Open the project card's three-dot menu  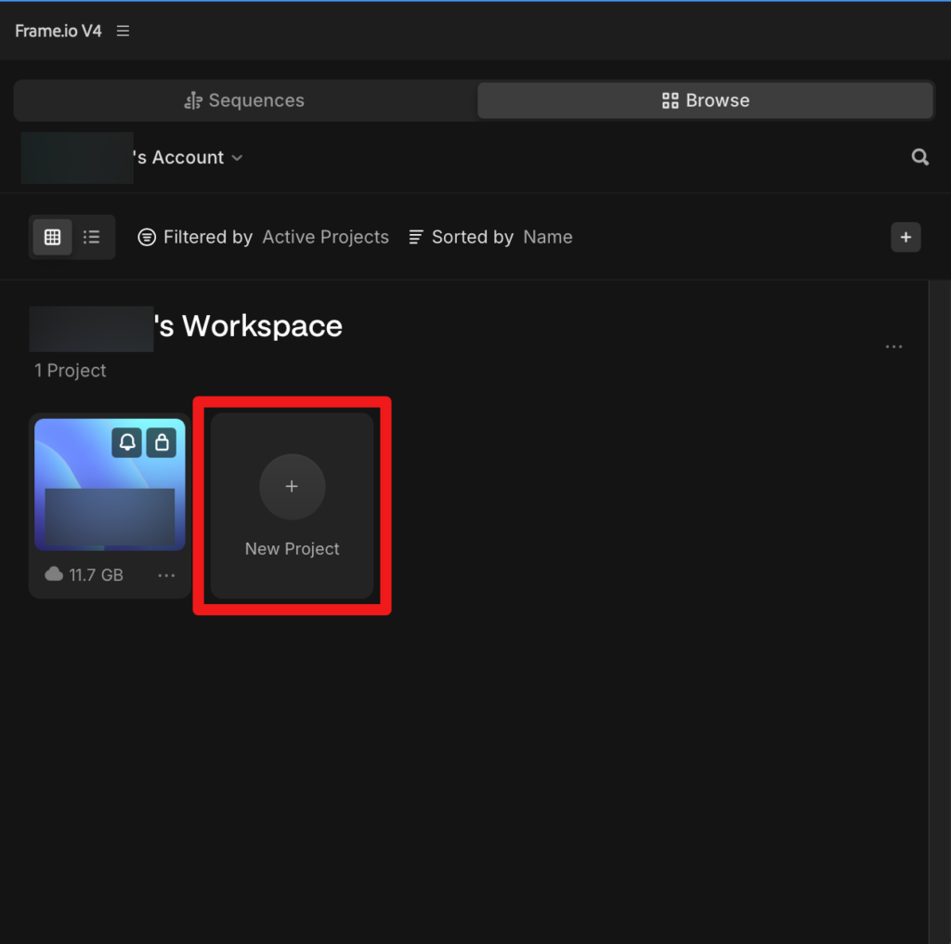pyautogui.click(x=166, y=575)
